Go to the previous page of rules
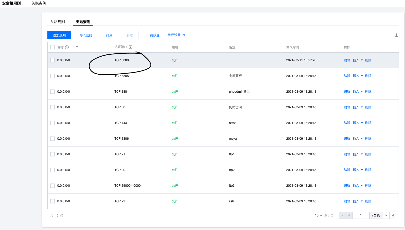The width and height of the screenshot is (405, 230). pos(349,215)
